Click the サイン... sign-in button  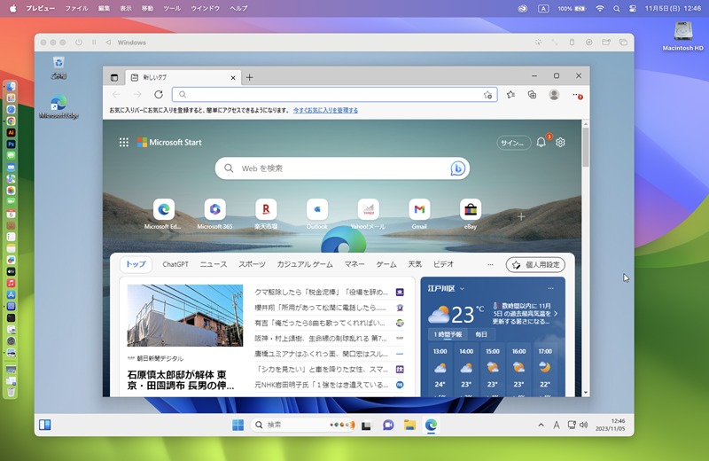point(513,143)
